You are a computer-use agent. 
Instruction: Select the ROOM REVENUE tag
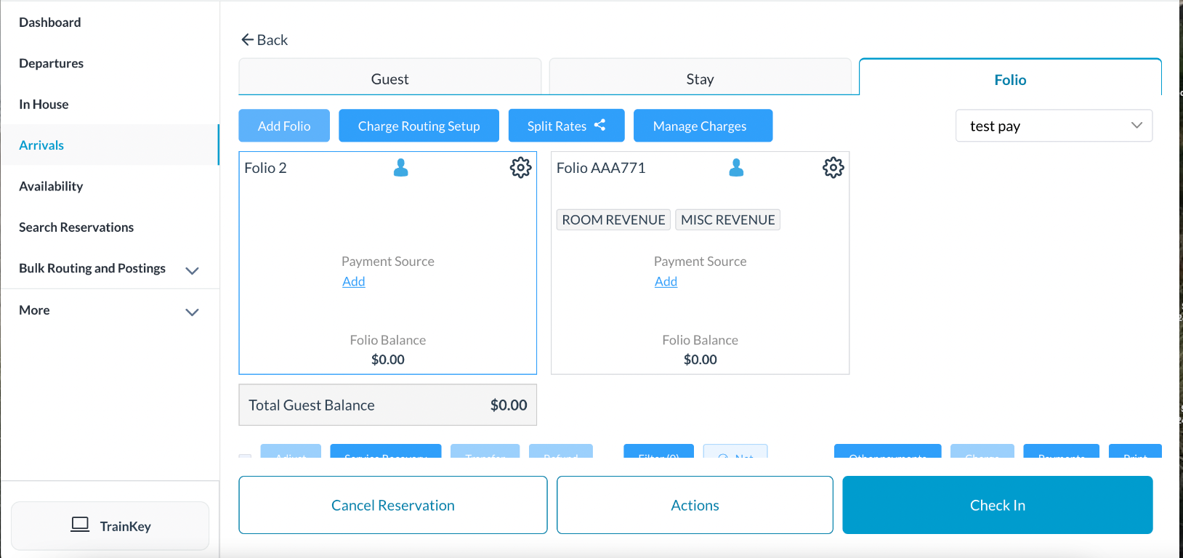coord(613,220)
